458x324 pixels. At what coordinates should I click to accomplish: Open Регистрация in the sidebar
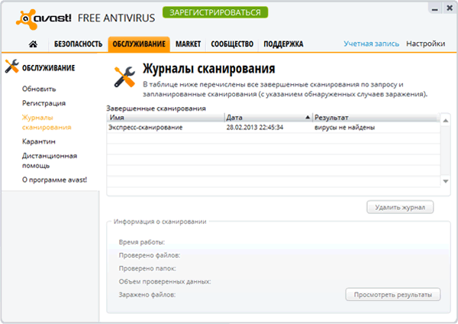point(44,103)
